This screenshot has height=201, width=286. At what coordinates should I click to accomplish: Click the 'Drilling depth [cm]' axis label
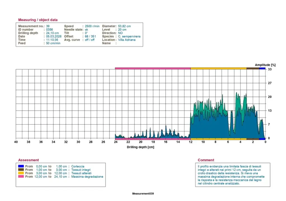tap(140, 147)
